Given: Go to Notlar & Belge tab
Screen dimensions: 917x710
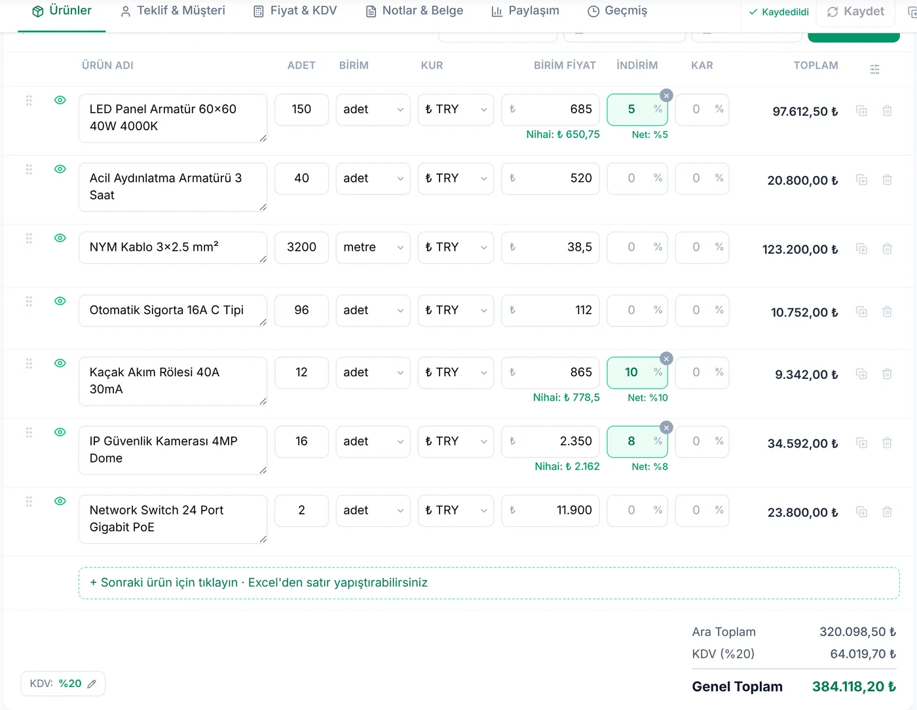Looking at the screenshot, I should coord(415,11).
